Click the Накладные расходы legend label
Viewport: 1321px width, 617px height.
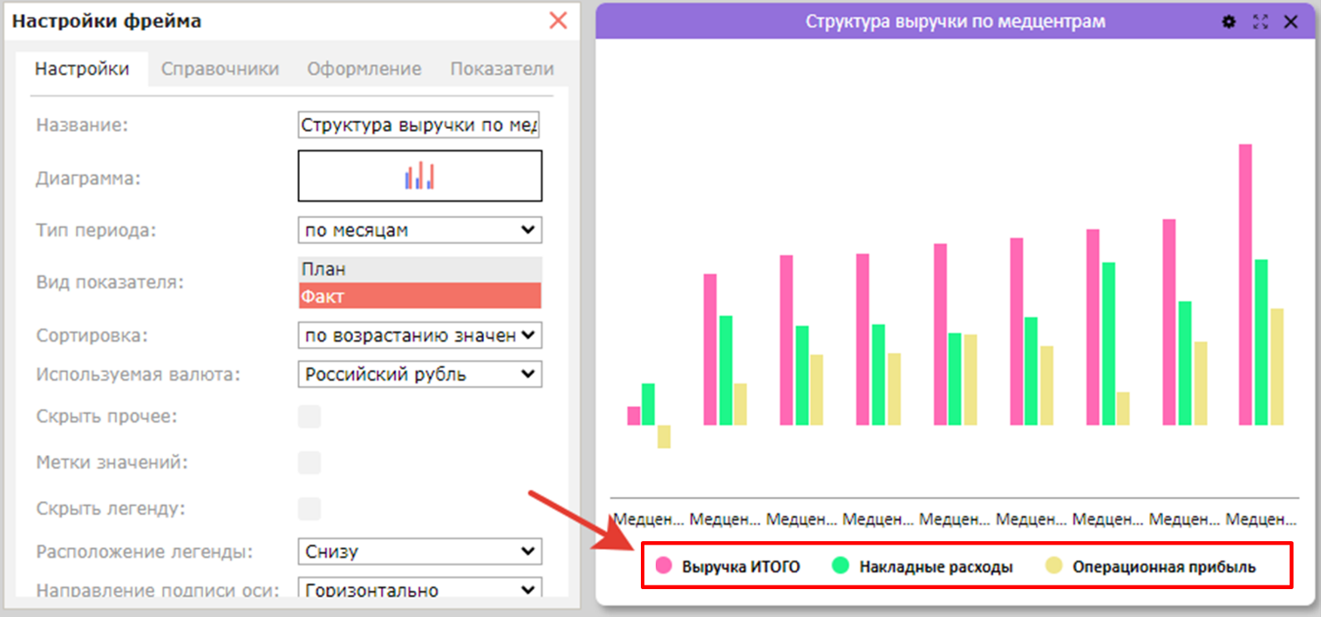pos(936,567)
